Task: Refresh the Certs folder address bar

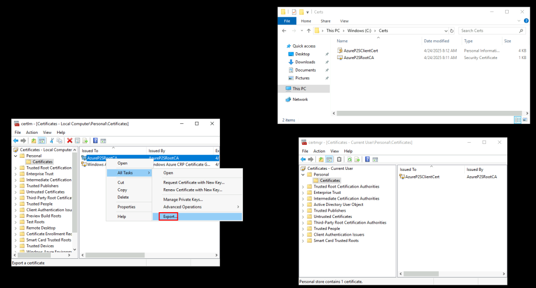Action: pyautogui.click(x=453, y=31)
